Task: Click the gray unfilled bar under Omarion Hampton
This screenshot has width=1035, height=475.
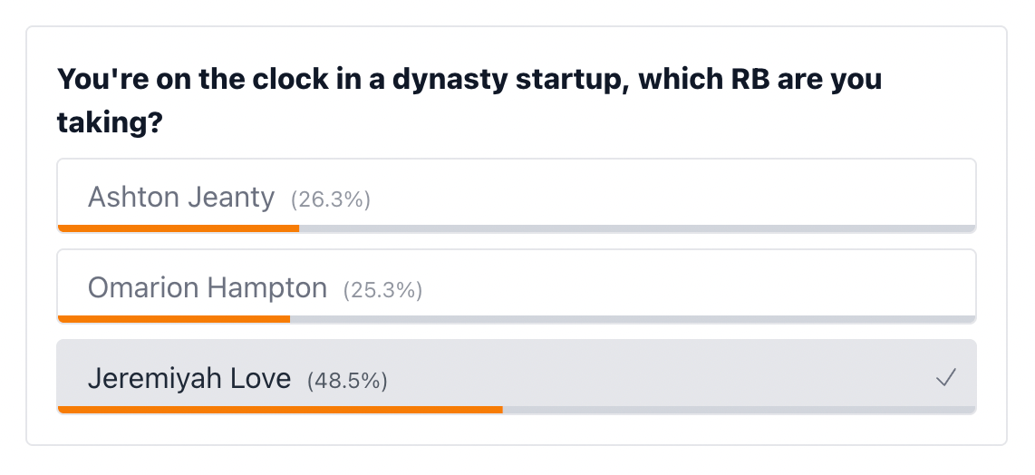Action: [x=633, y=319]
